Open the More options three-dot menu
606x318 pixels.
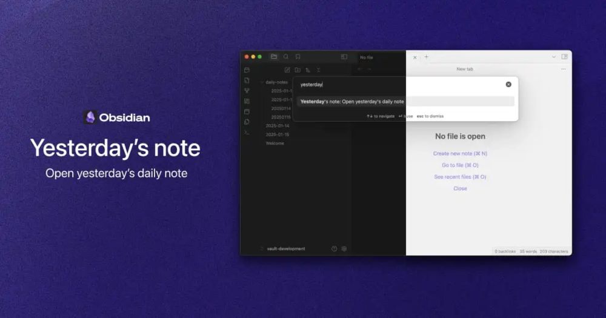(564, 69)
